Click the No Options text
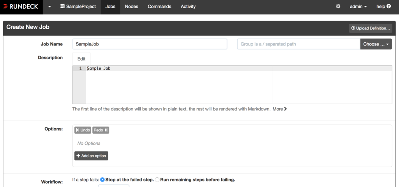This screenshot has width=399, height=187. click(89, 143)
